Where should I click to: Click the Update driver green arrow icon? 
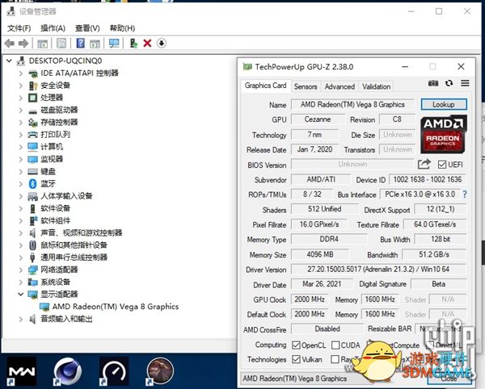(133, 44)
